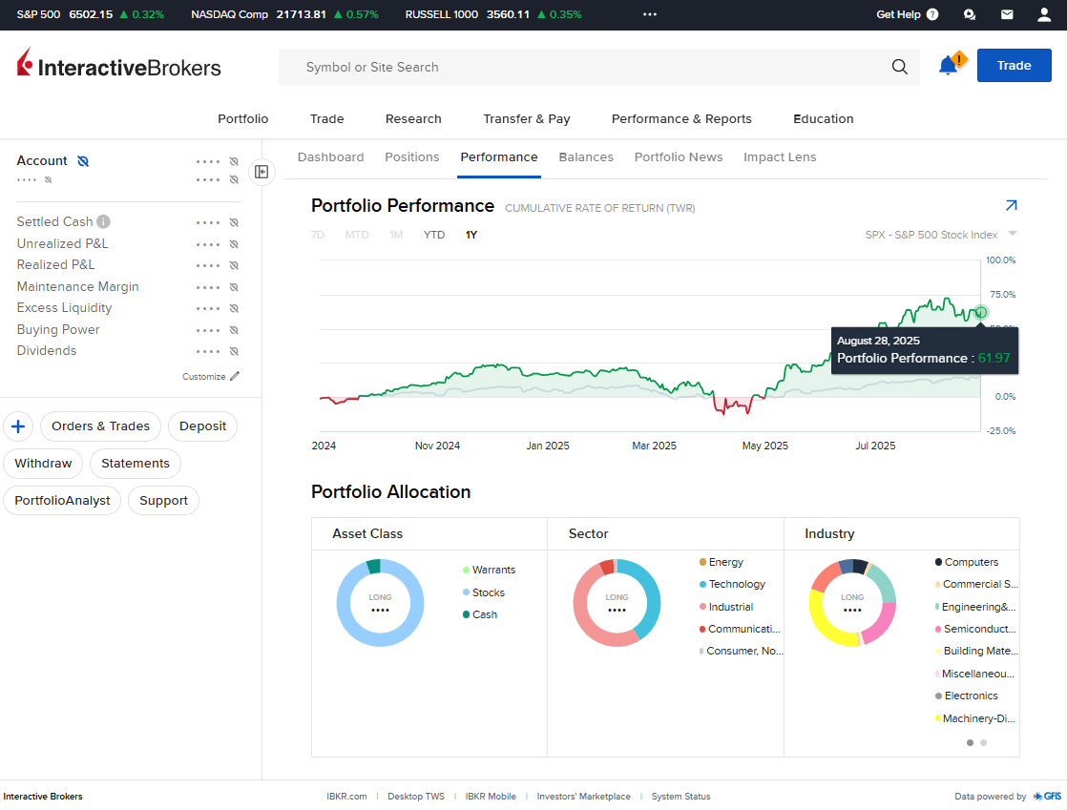Reveal hidden Unrealized P&L value

234,244
